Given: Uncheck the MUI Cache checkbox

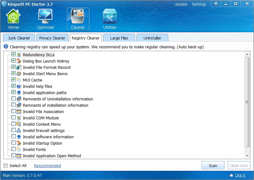Looking at the screenshot, I should (13, 80).
